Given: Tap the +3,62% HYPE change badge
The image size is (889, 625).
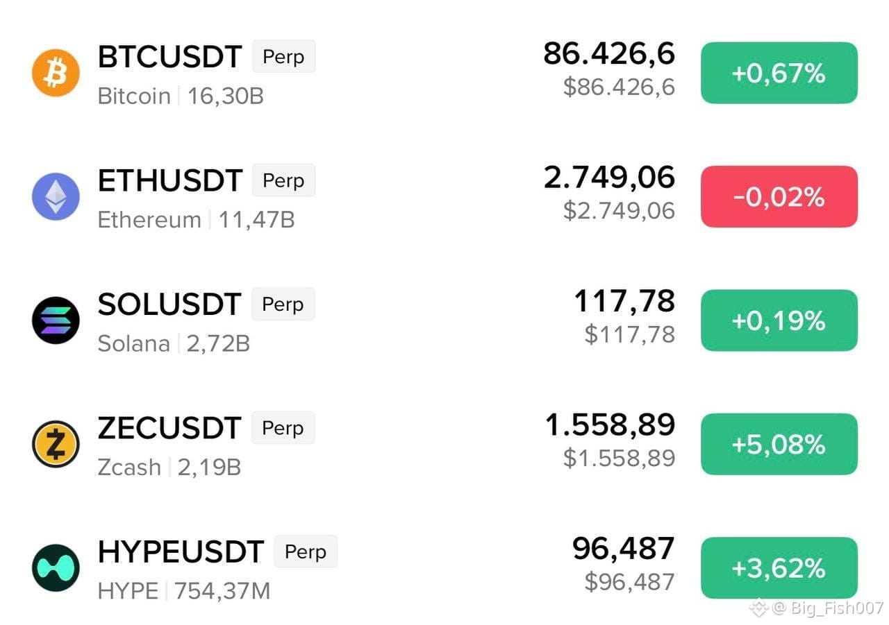Looking at the screenshot, I should click(779, 568).
